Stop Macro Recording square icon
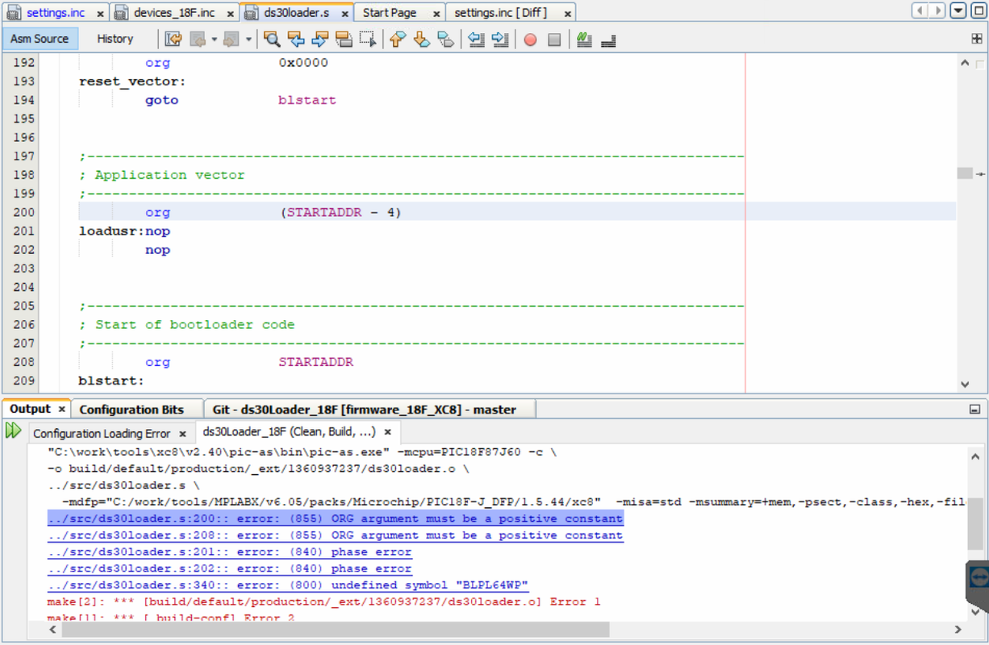Viewport: 989px width, 645px height. (x=554, y=40)
